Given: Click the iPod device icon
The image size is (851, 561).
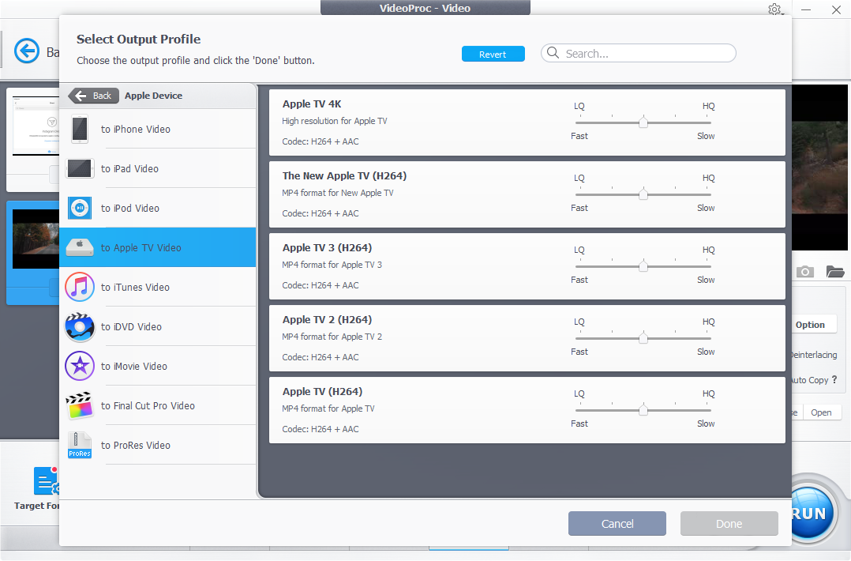Looking at the screenshot, I should (80, 208).
